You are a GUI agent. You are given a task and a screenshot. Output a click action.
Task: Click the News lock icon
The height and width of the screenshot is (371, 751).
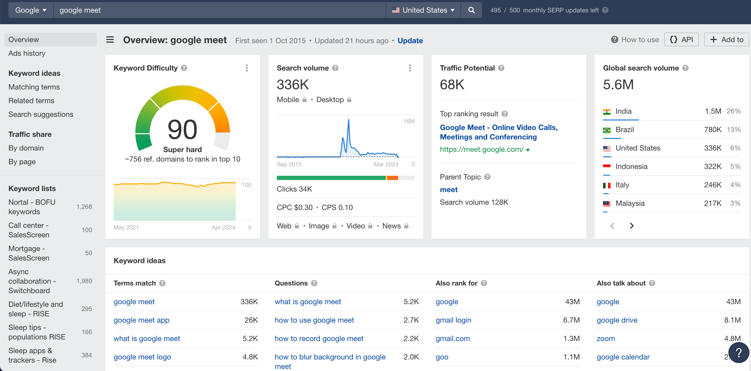pos(406,226)
